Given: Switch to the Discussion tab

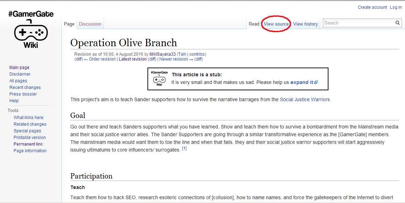Looking at the screenshot, I should 90,24.
